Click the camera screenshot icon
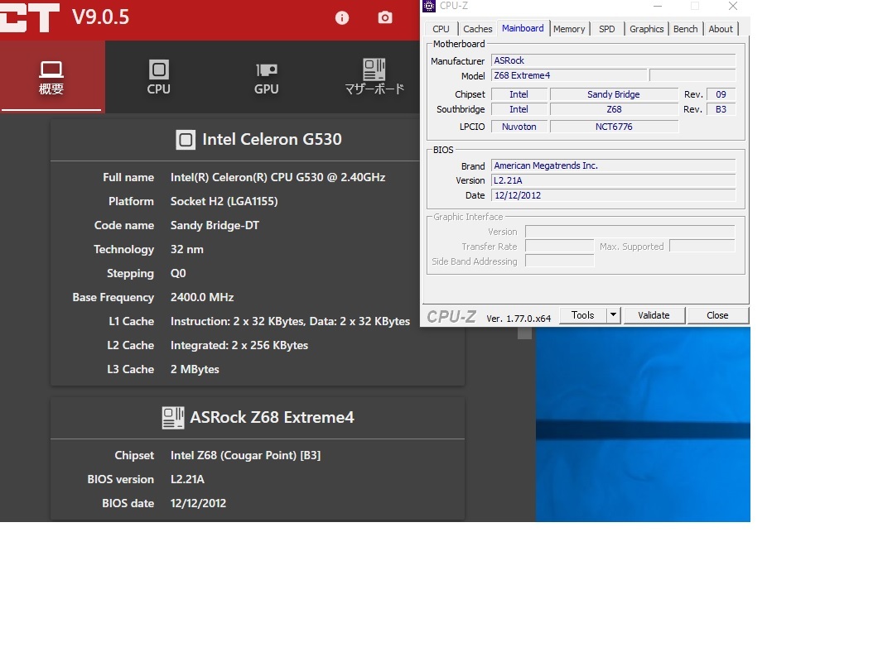 [x=385, y=17]
